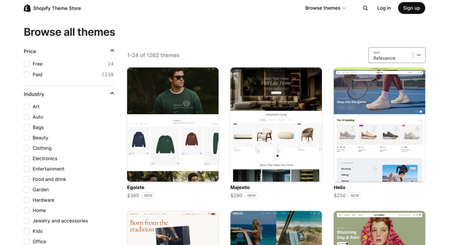The image size is (449, 245).
Task: Open the Egoiste theme preview thumbnail
Action: click(173, 124)
